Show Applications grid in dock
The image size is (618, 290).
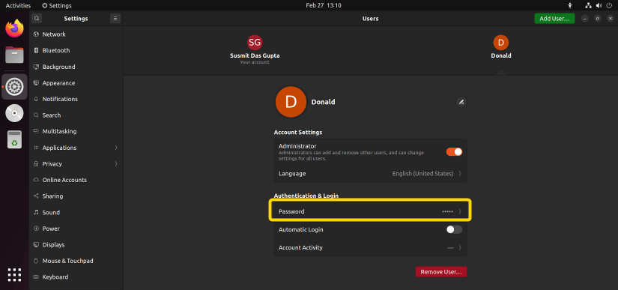pyautogui.click(x=14, y=274)
